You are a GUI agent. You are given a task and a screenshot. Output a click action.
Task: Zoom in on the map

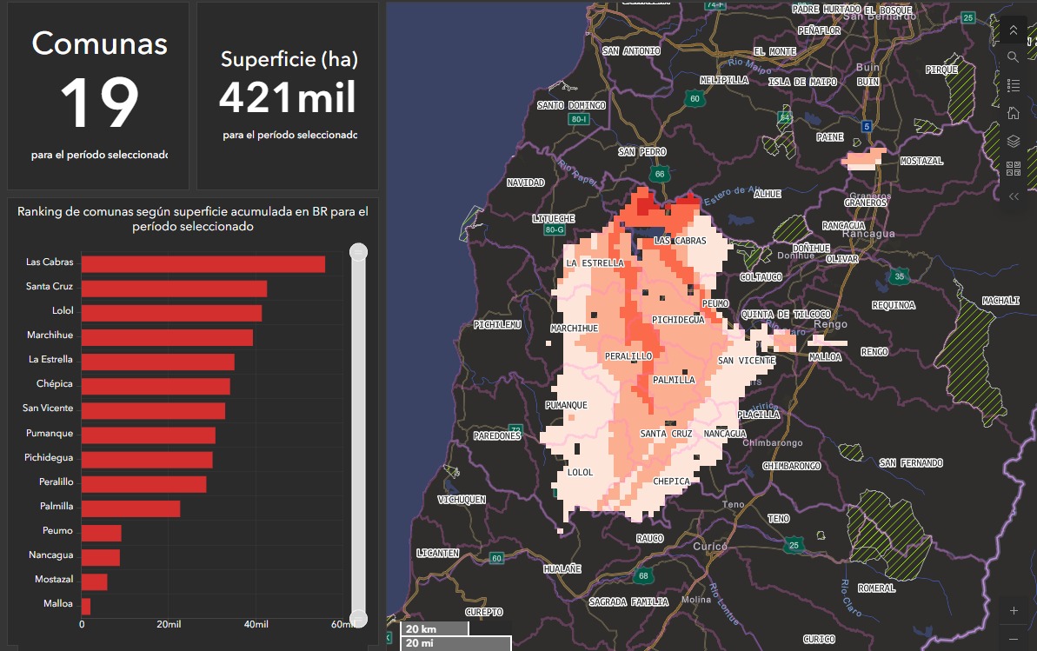point(1014,611)
